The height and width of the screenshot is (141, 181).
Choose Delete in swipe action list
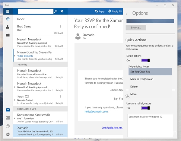coord(134,87)
